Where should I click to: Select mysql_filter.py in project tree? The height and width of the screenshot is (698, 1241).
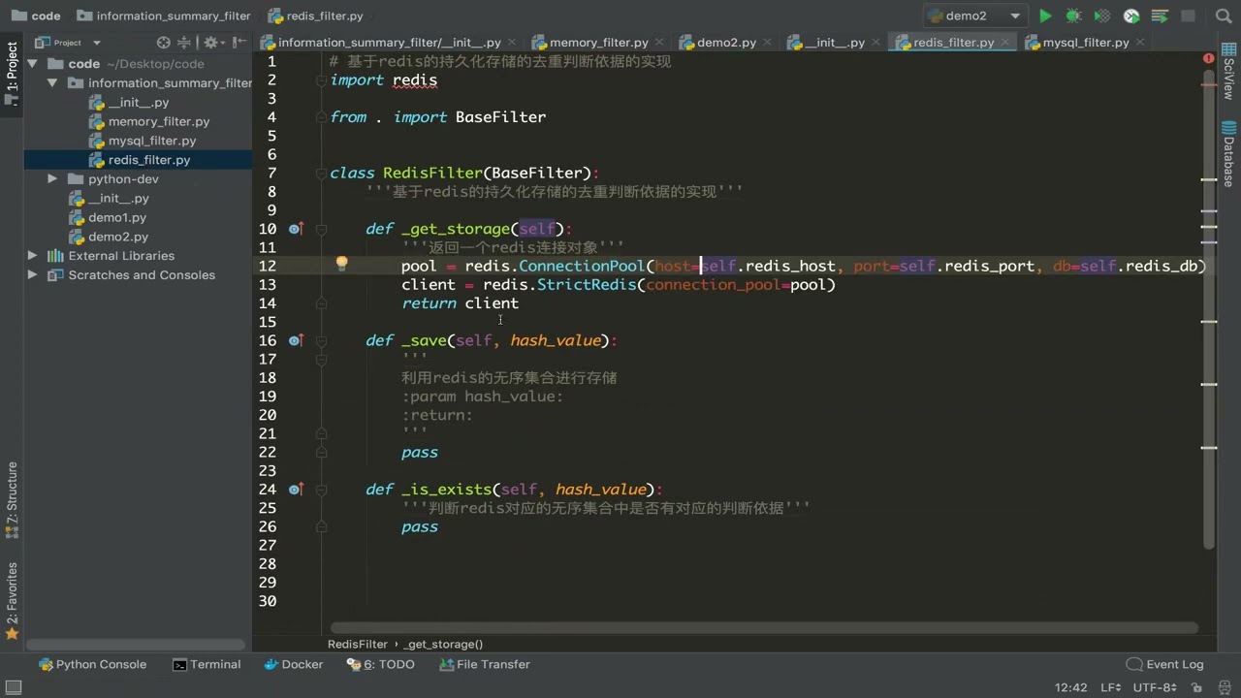tap(152, 141)
